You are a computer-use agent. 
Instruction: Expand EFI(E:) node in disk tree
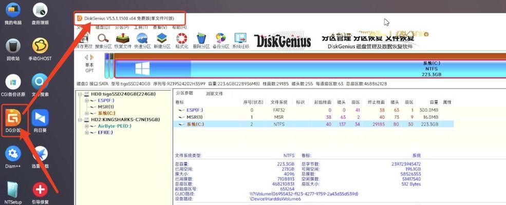(x=86, y=133)
